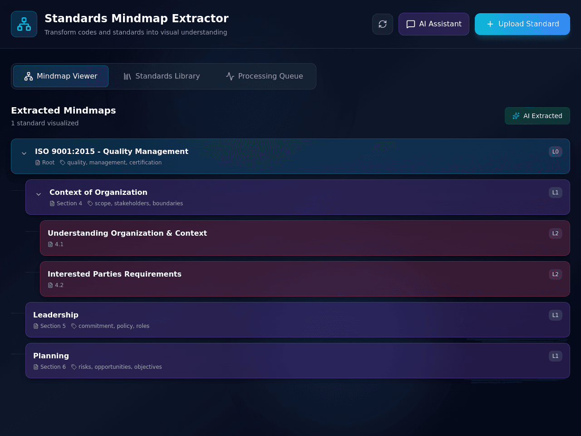The height and width of the screenshot is (436, 581).
Task: Click tag icon beside risks, opportunities, objectives
Action: pyautogui.click(x=74, y=367)
